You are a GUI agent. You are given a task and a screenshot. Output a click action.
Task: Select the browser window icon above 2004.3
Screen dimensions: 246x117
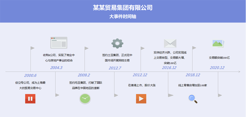click(x=59, y=43)
